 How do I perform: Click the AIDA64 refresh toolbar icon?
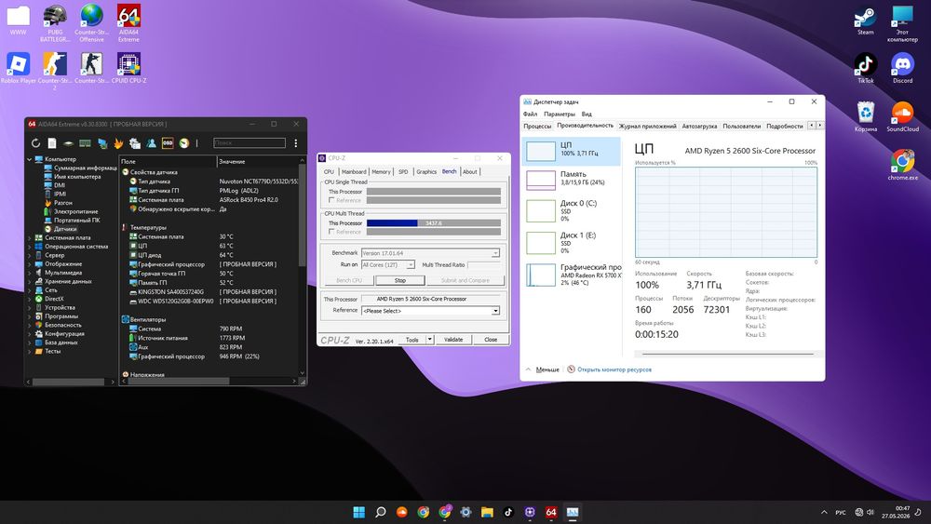point(35,143)
